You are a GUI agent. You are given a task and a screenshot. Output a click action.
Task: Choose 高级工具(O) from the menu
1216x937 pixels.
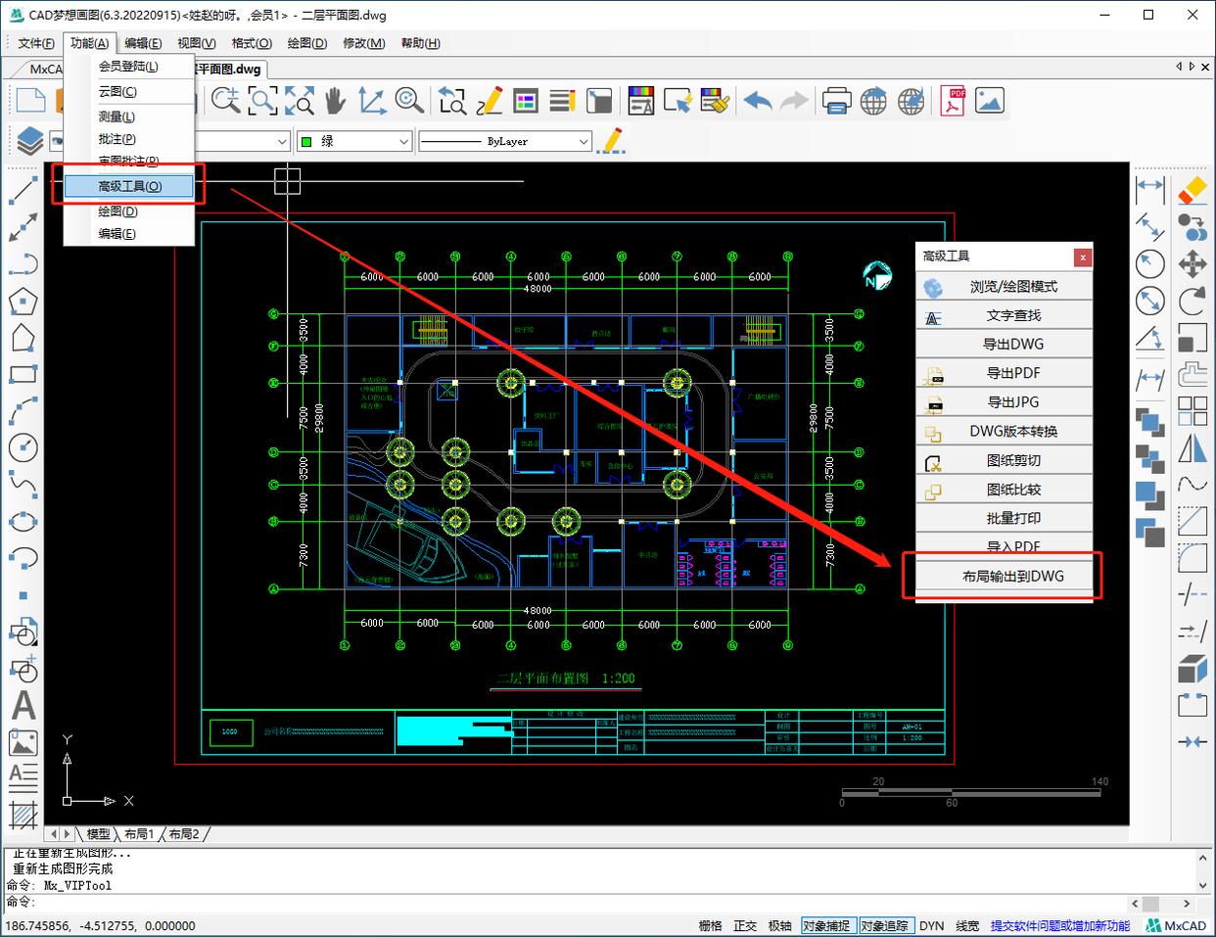click(129, 186)
